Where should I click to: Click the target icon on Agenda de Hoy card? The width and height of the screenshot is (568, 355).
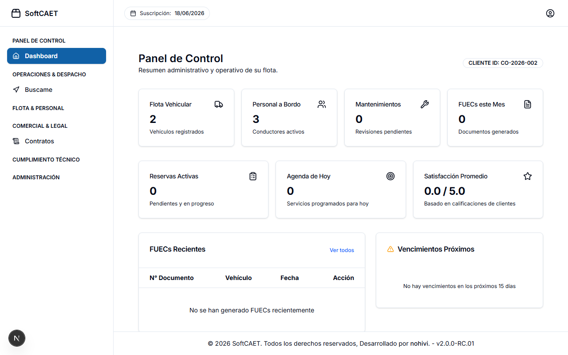tap(390, 176)
